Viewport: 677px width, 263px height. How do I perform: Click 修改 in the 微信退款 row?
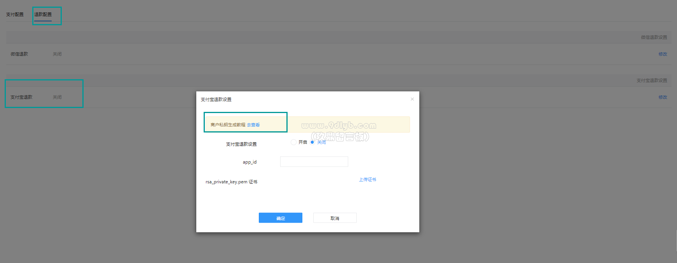[663, 54]
